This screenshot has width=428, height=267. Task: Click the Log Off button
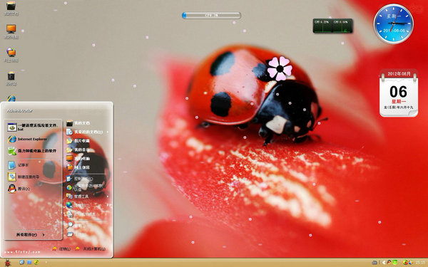tap(61, 248)
